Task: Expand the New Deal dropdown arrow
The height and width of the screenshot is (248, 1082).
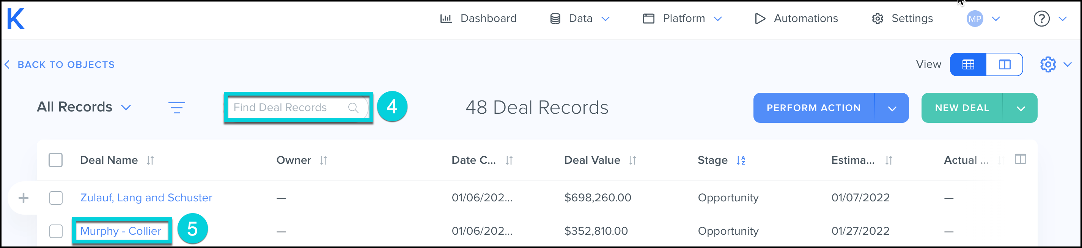Action: [x=1021, y=108]
